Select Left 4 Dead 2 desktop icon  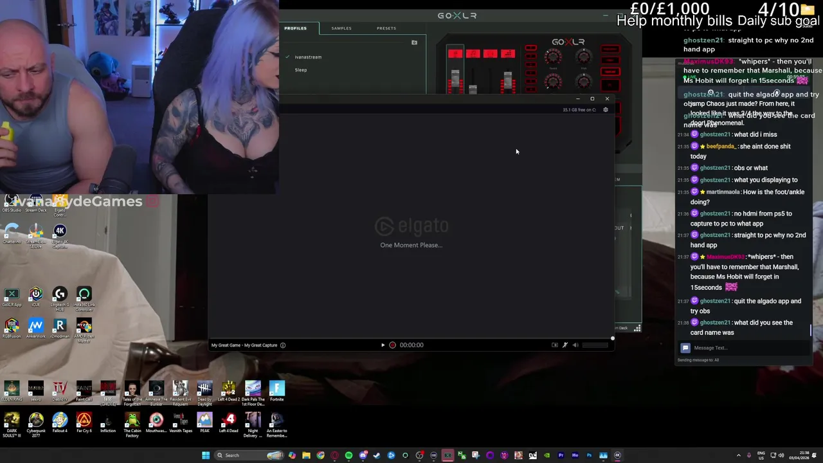(x=228, y=392)
